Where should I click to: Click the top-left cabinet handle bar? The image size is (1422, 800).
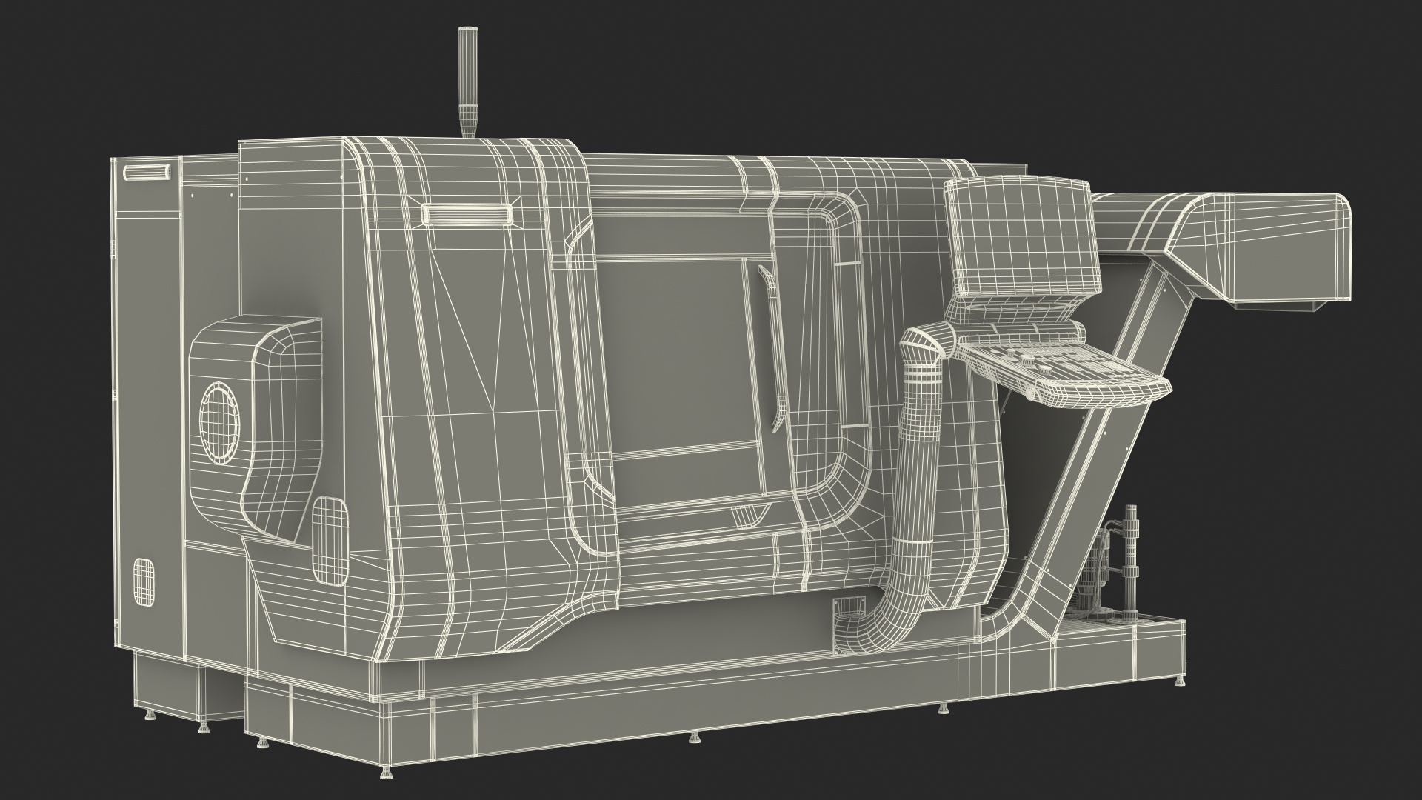147,173
